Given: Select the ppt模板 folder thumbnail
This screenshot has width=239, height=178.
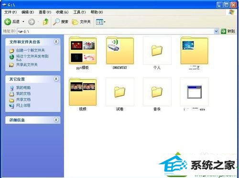Looking at the screenshot, I should [x=83, y=50].
